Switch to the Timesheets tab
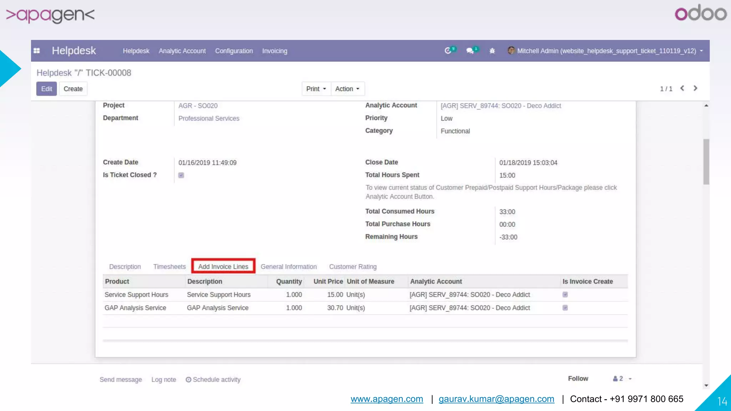 (x=170, y=267)
